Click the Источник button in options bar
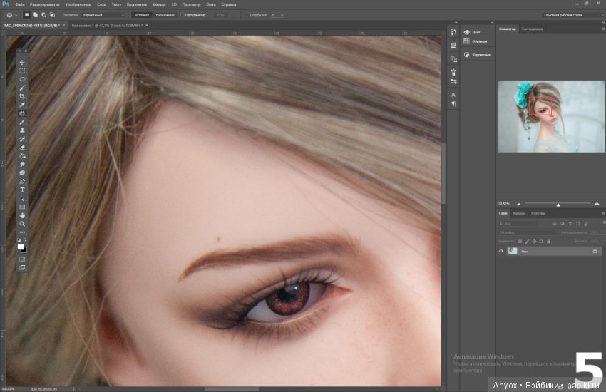This screenshot has width=606, height=392. pos(141,15)
